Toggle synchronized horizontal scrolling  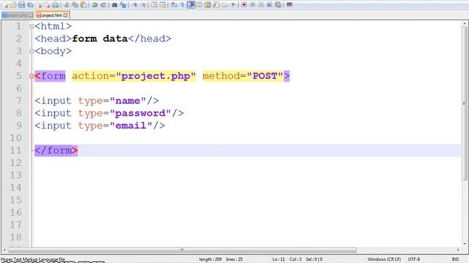tap(163, 5)
